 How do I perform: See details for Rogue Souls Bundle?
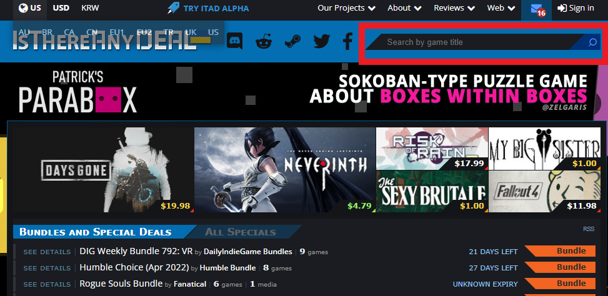pyautogui.click(x=47, y=284)
